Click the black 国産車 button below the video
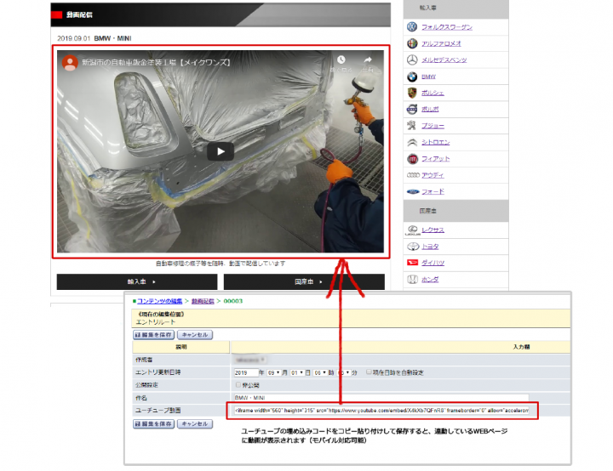The width and height of the screenshot is (613, 471). tap(304, 281)
